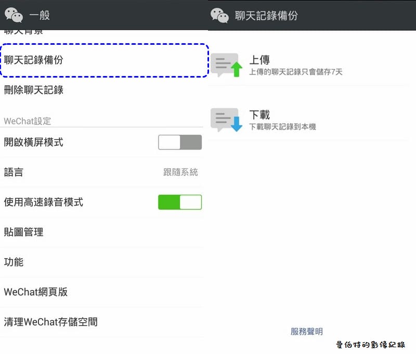The image size is (416, 354).
Task: Open 功能 settings row
Action: (102, 262)
